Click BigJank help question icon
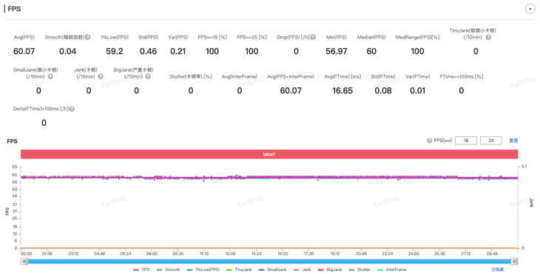 click(148, 76)
